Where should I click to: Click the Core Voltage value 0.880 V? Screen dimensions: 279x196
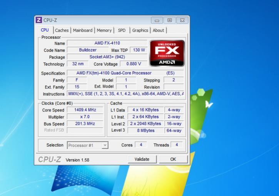134,64
